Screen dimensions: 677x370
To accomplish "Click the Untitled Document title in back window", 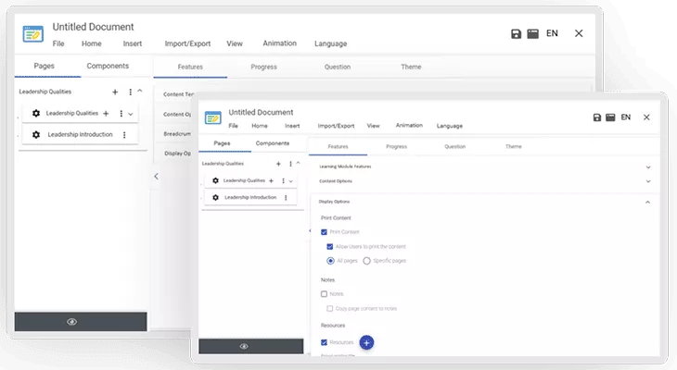I will 94,27.
